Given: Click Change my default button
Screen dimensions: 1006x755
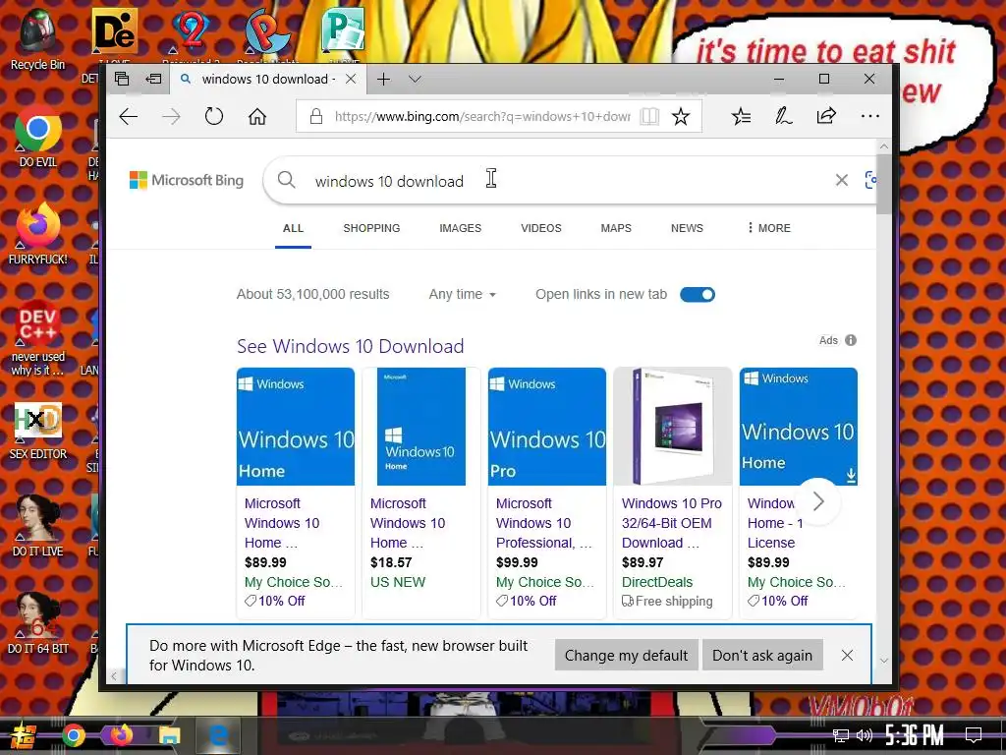Looking at the screenshot, I should [x=626, y=655].
